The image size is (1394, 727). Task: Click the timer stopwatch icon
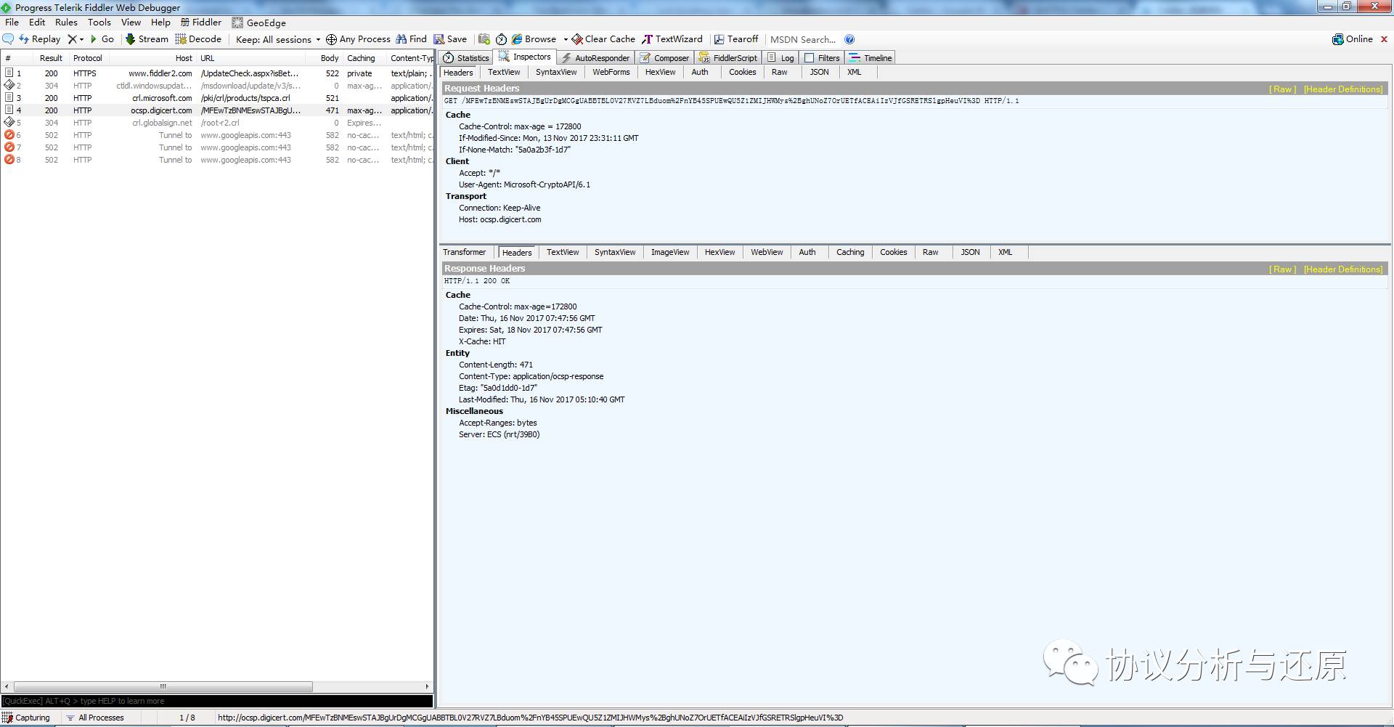point(501,39)
